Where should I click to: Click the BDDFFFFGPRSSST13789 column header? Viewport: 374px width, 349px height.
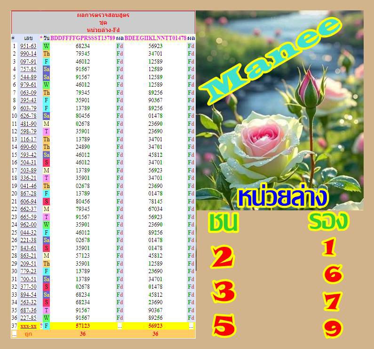pyautogui.click(x=83, y=38)
